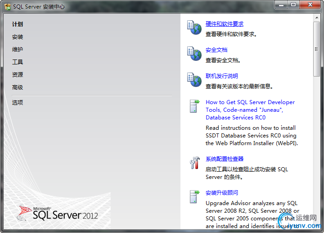Click the Upgrade Advisor analyzes description text
324x233 pixels.
click(252, 215)
